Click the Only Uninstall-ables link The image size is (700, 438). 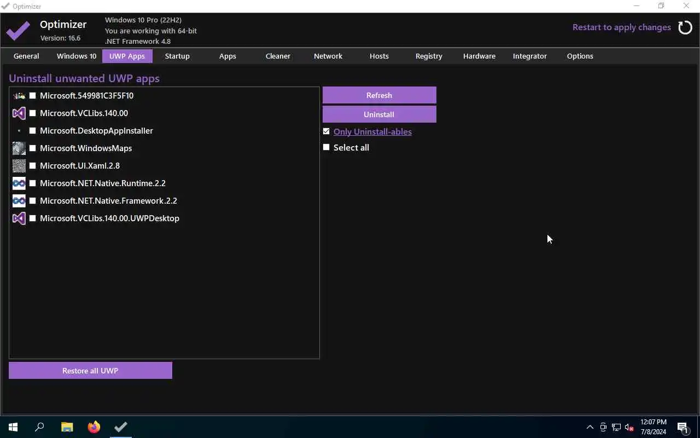(372, 131)
